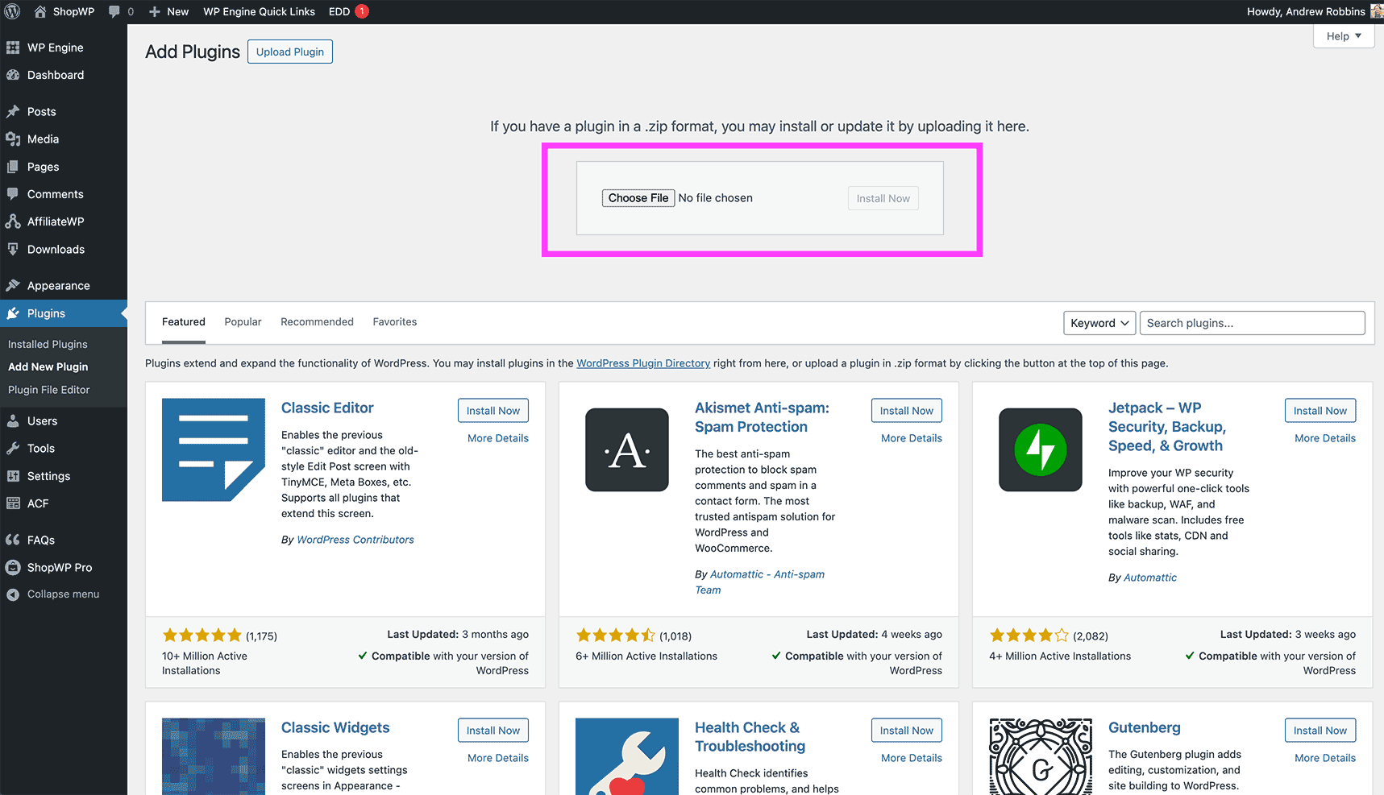This screenshot has height=795, width=1384.
Task: Open Installed Plugins submenu item
Action: (48, 344)
